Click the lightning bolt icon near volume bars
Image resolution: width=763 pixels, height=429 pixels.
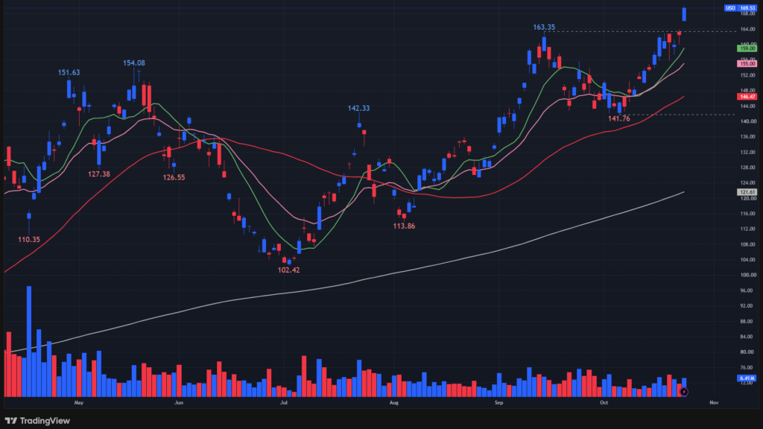(x=684, y=392)
